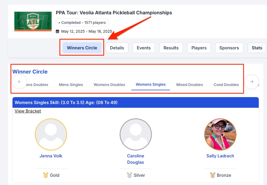
Task: Click the calendar icon beside tournament dates
Action: point(57,31)
